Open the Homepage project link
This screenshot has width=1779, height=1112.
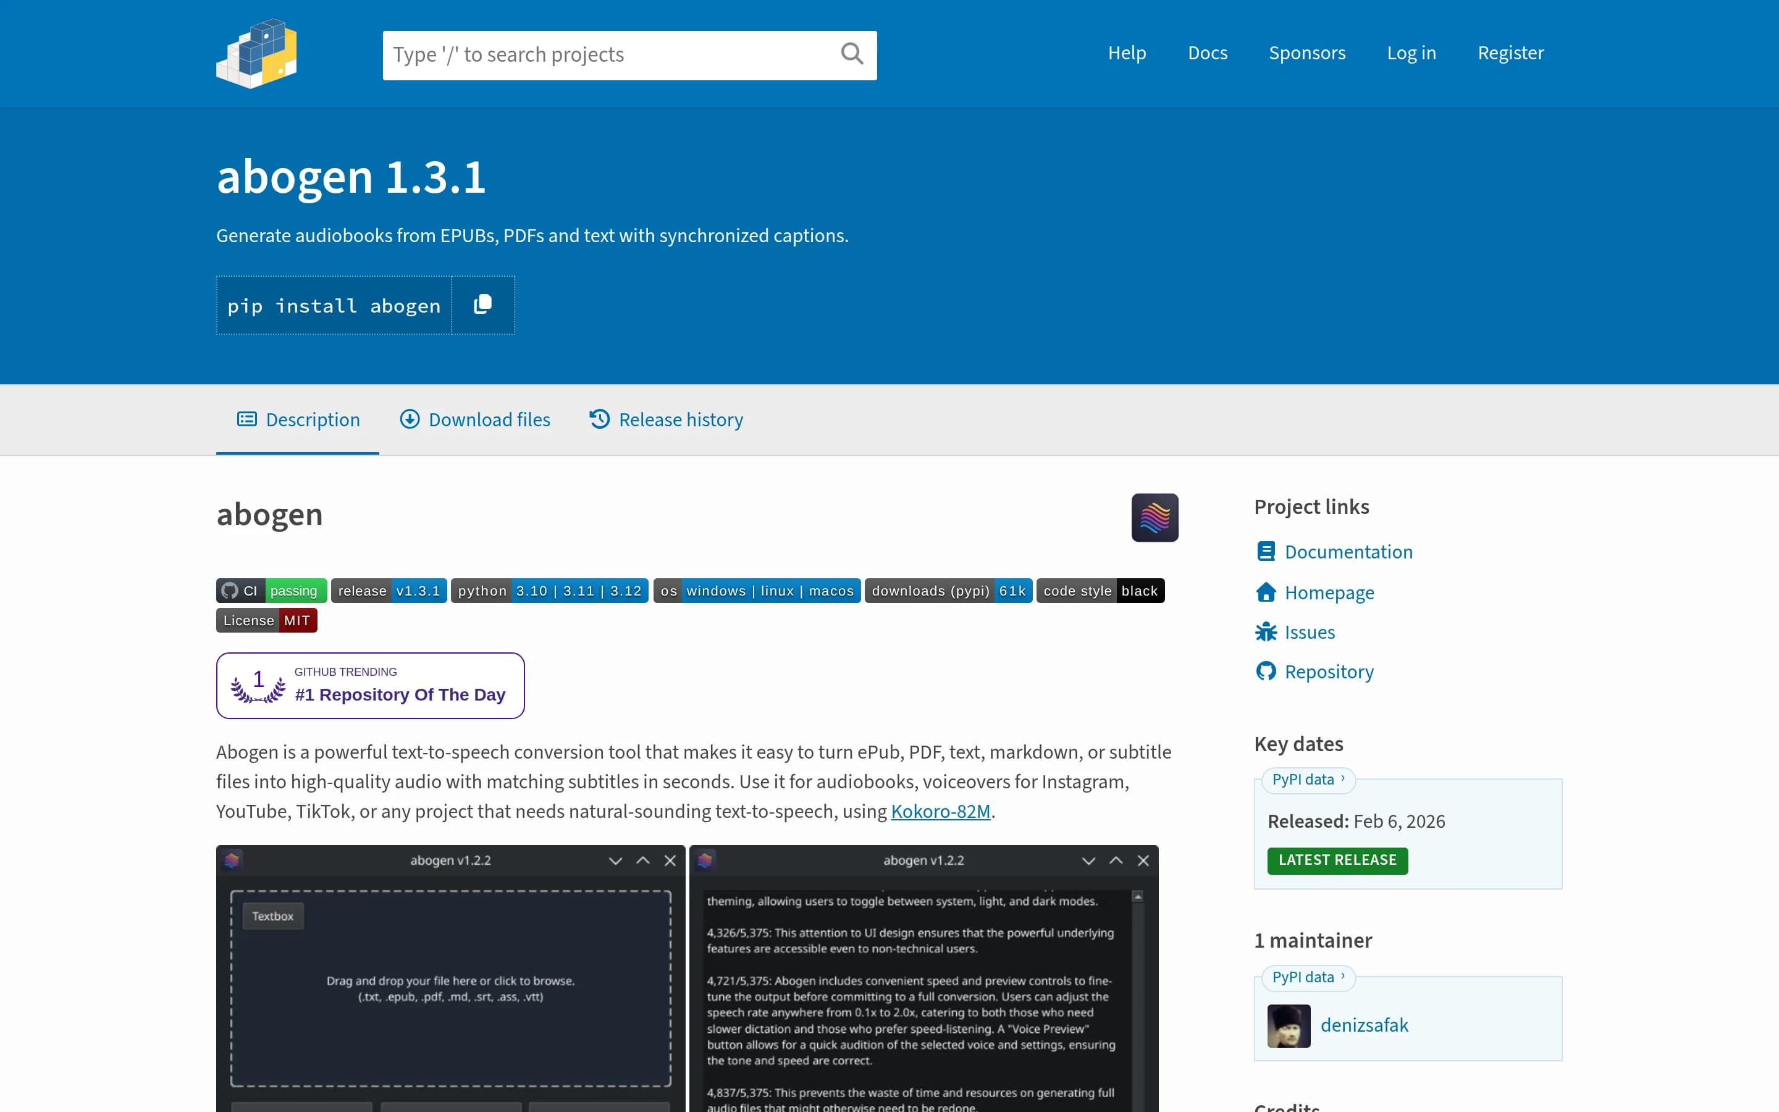[1329, 592]
